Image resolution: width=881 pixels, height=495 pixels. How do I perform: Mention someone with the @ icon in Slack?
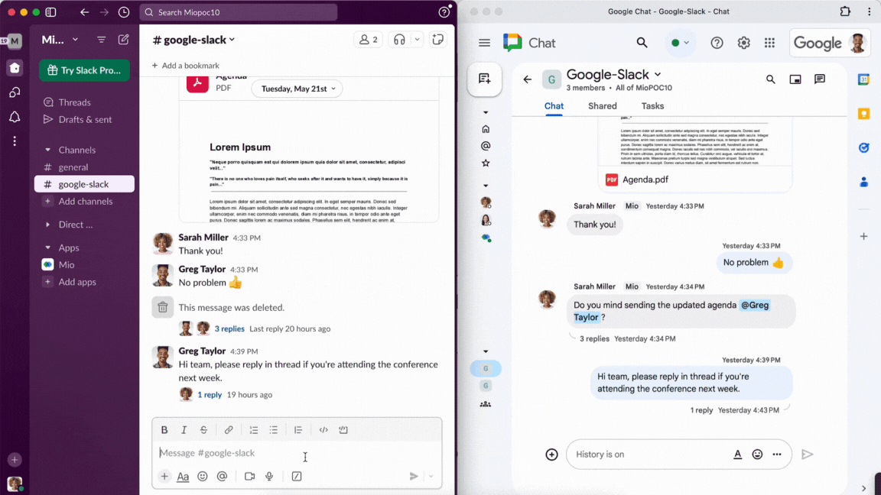click(x=222, y=477)
